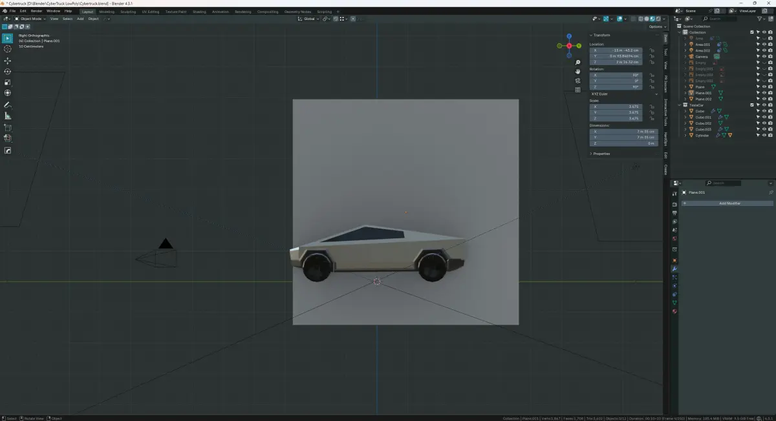Open the Item sidebar tab

tap(665, 38)
